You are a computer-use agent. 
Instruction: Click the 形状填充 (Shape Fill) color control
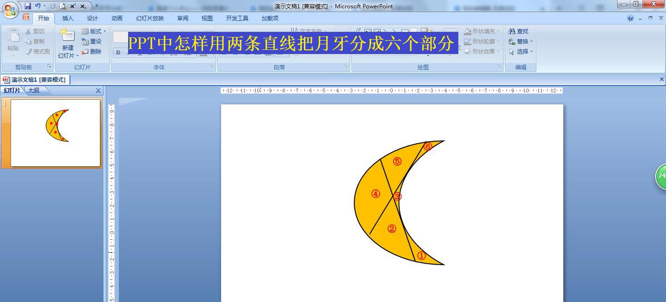pos(482,31)
